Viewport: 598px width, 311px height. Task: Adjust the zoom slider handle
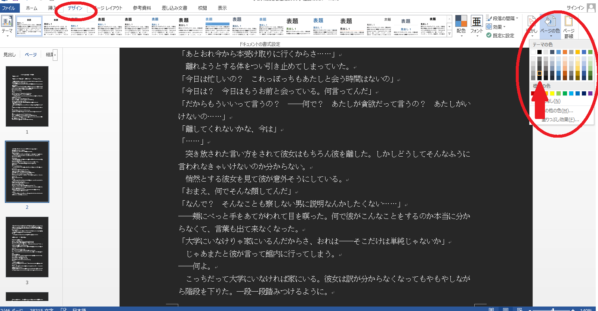(x=553, y=310)
